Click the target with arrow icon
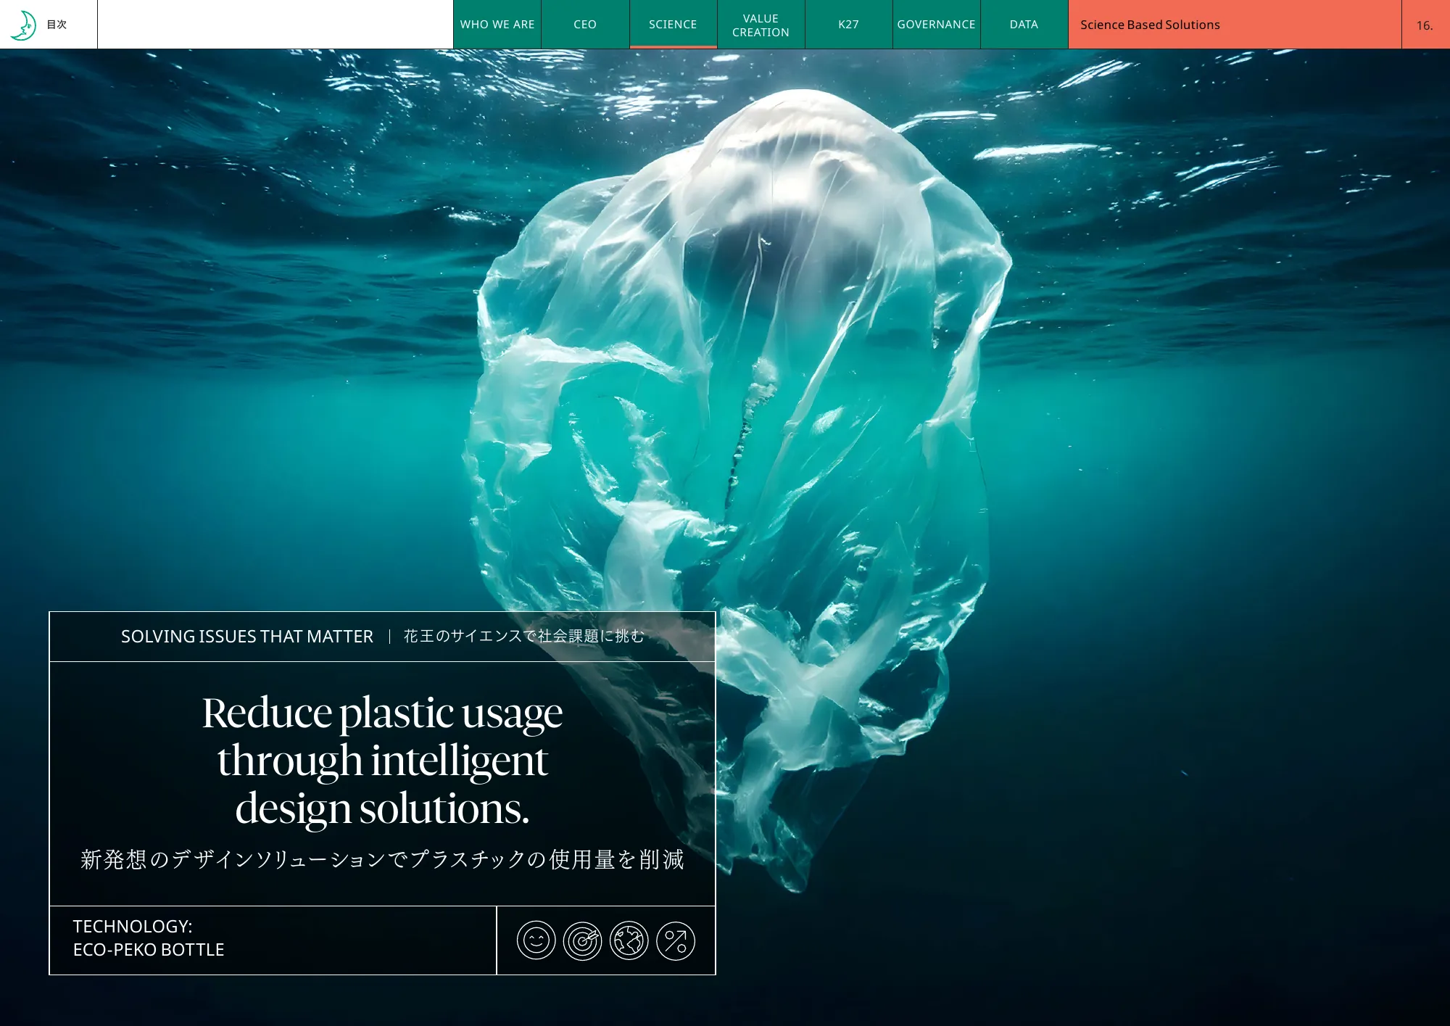 (x=582, y=940)
